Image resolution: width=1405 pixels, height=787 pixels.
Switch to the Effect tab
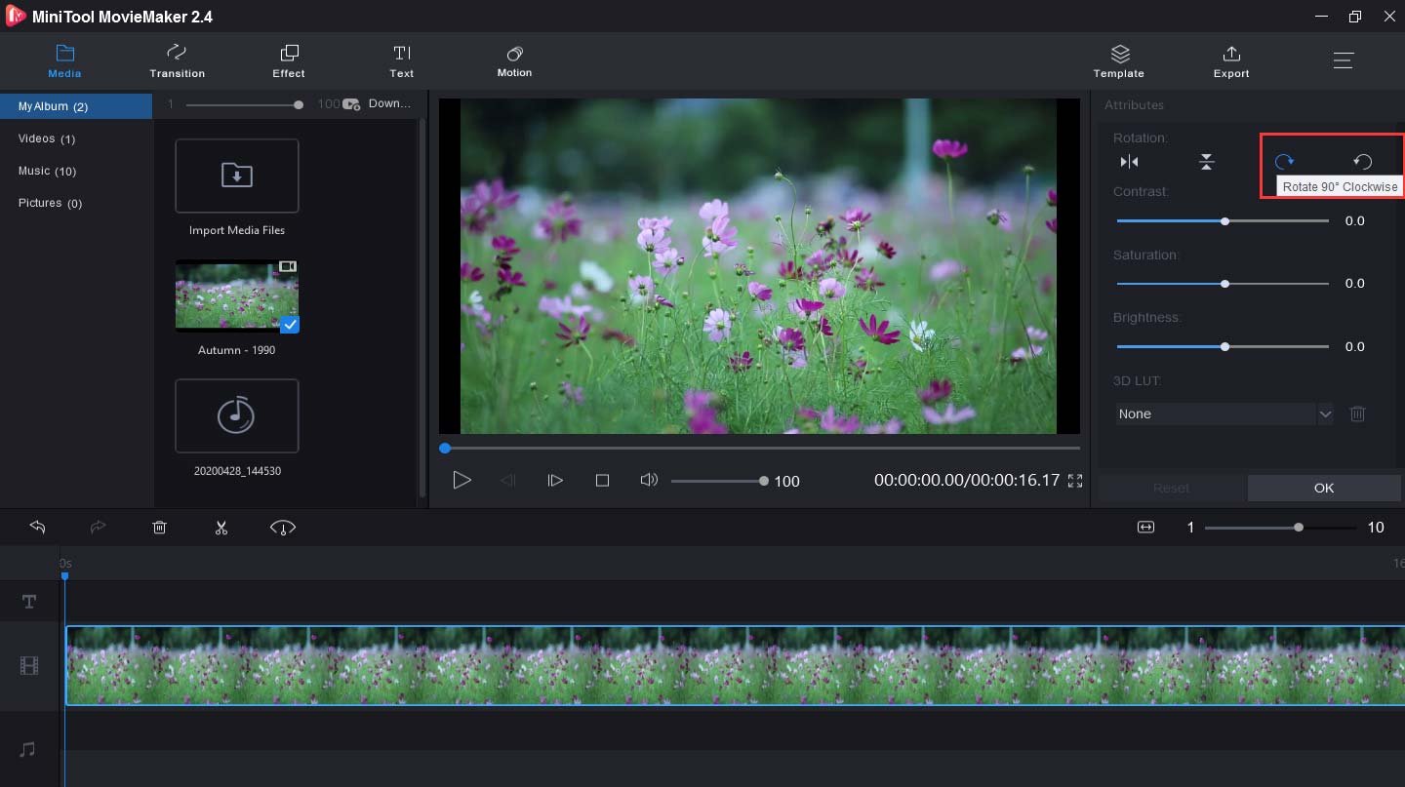[289, 60]
